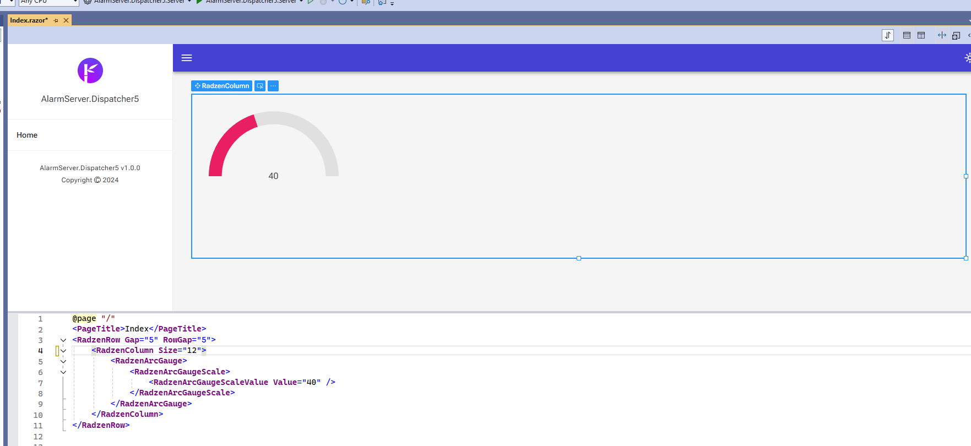
Task: Click the bottom-right corner resize handle
Action: 966,258
